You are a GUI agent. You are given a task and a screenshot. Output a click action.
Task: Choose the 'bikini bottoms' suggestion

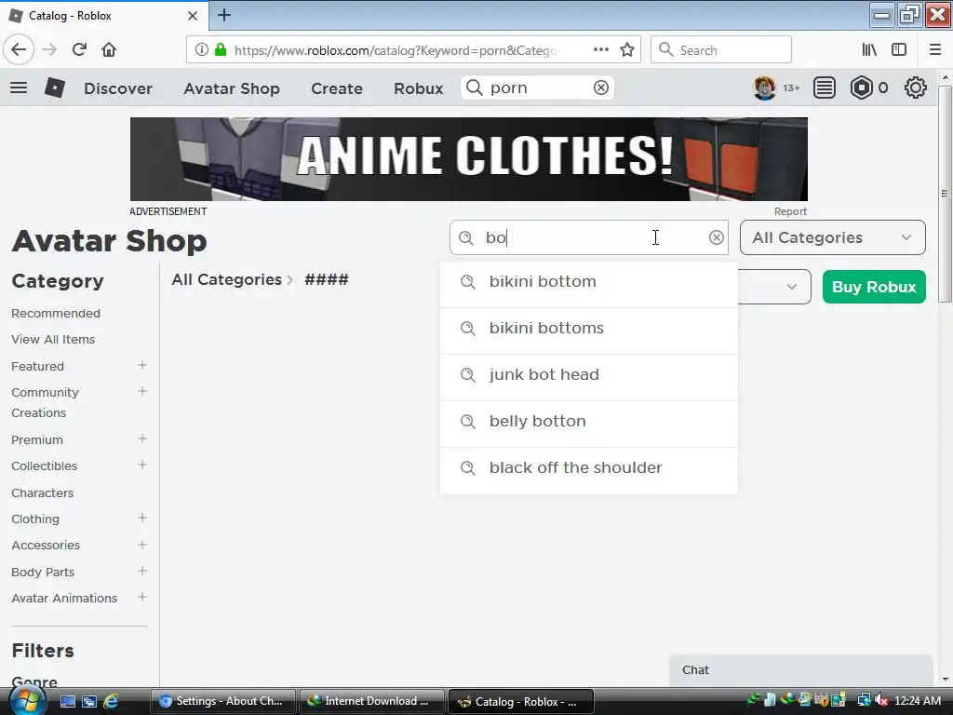coord(589,329)
